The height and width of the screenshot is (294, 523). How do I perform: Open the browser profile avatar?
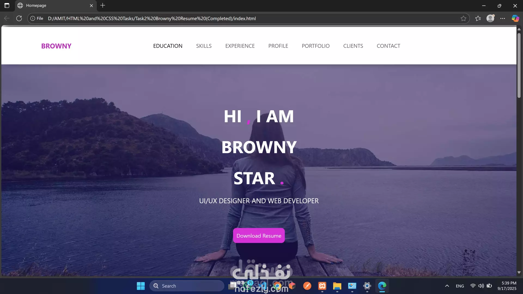pos(490,18)
